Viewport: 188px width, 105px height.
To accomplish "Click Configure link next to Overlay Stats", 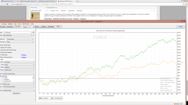I will point(24,55).
